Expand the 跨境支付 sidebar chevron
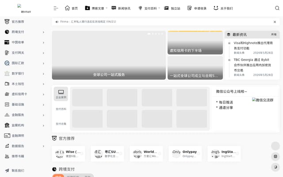 43,32
